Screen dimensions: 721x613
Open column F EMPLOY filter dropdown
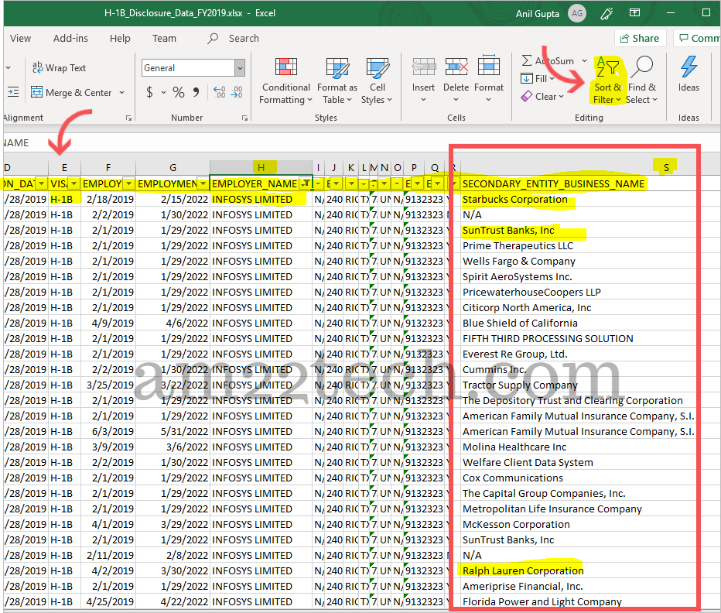click(128, 183)
